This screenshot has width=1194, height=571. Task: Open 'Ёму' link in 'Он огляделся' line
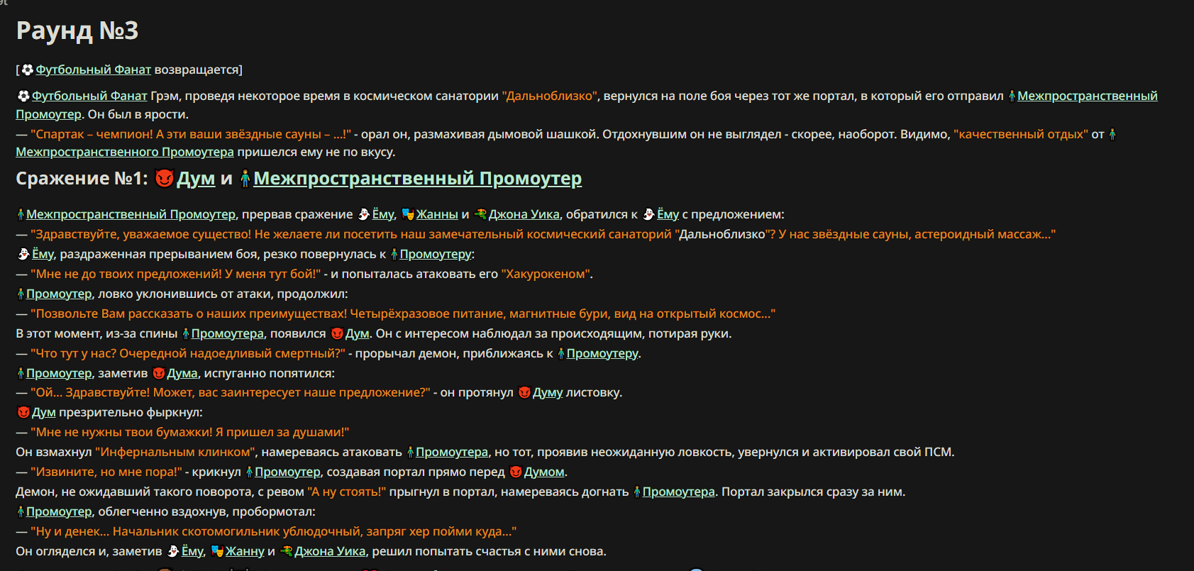192,551
